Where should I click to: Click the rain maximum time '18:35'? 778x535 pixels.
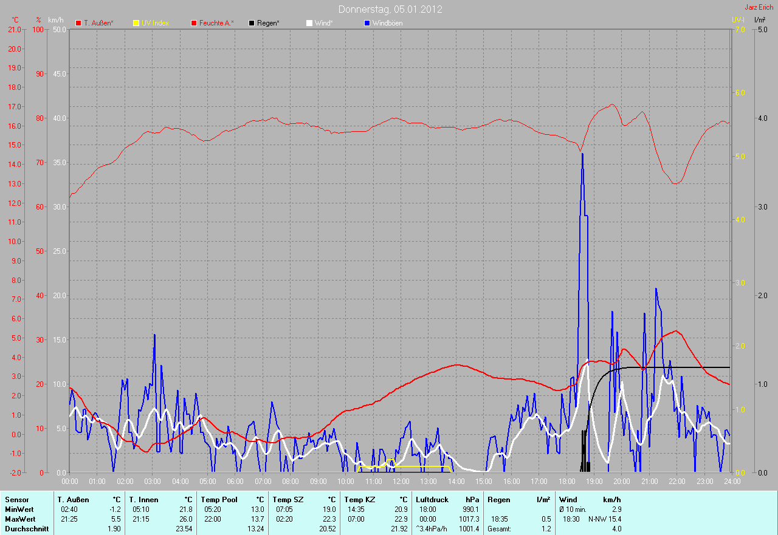[499, 519]
